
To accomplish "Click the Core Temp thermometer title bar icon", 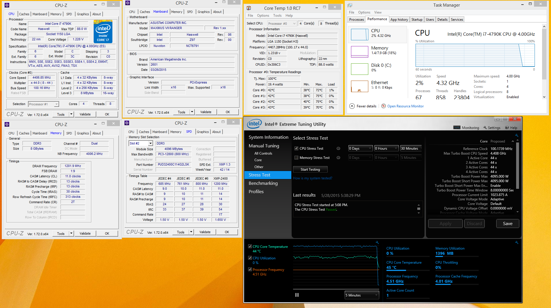I will coord(249,8).
